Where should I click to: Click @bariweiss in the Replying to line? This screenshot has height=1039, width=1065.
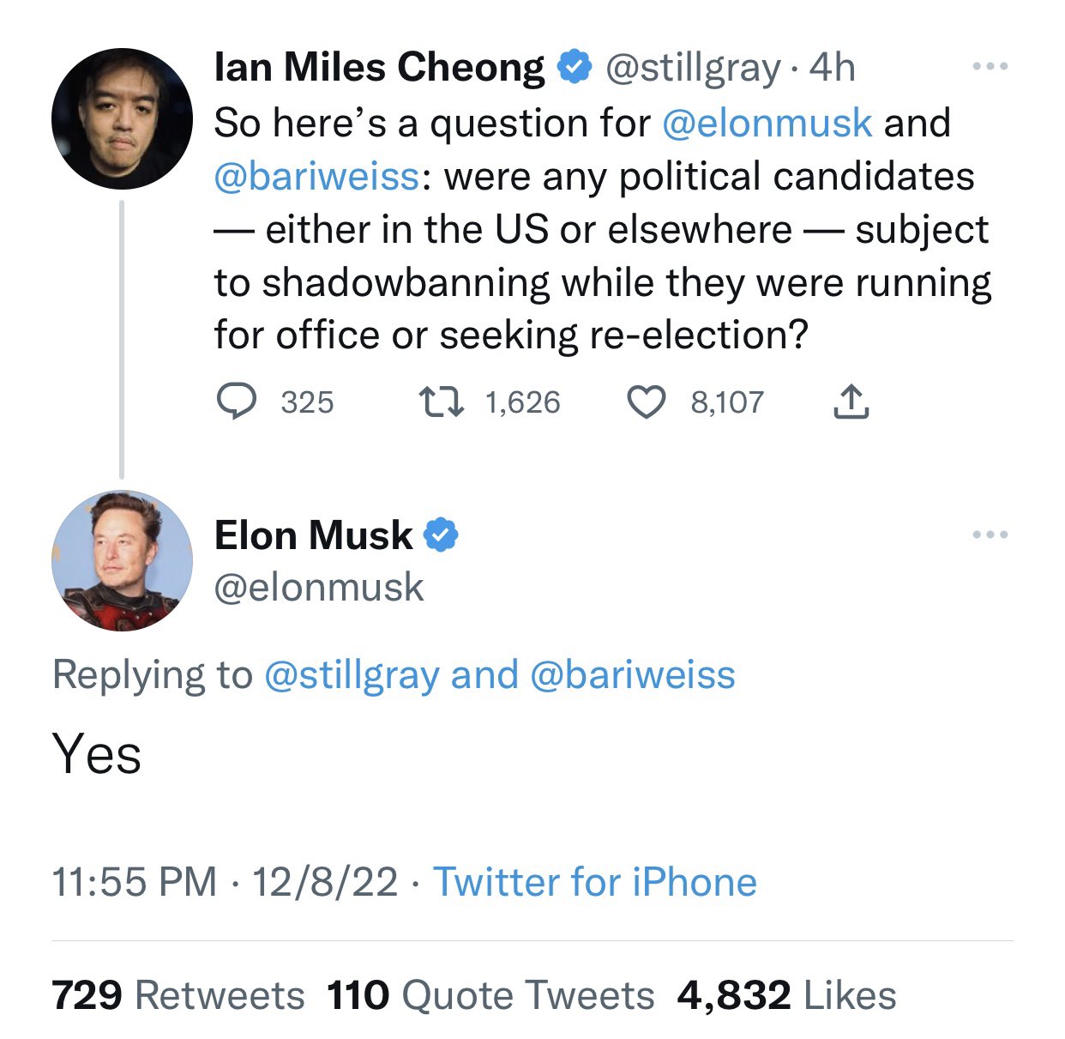point(633,674)
